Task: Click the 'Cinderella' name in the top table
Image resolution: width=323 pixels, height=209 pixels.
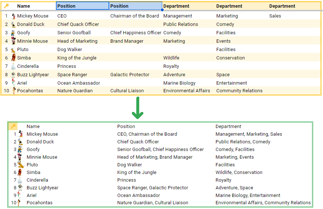Action: click(28, 66)
